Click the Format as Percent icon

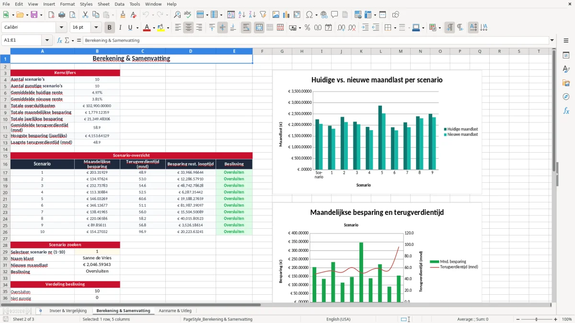[308, 28]
